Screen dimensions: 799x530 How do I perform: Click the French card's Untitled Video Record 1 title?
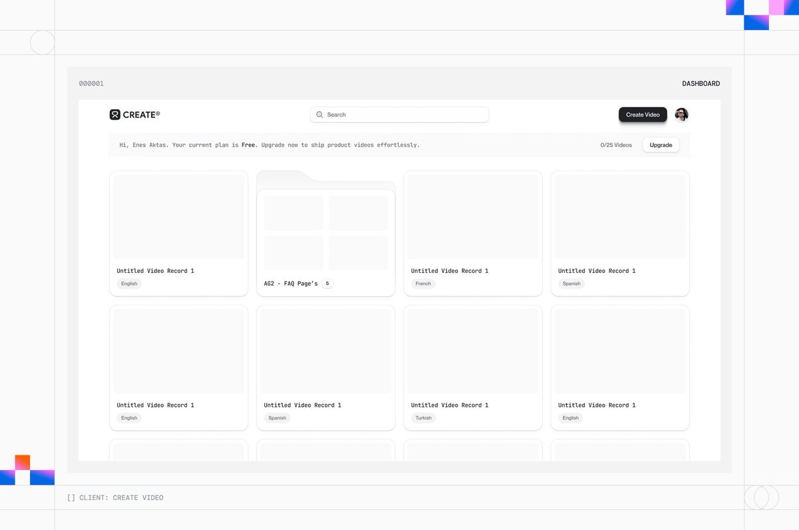tap(449, 271)
